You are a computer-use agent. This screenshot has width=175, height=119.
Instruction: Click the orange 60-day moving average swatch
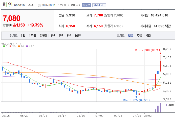tap(19, 46)
